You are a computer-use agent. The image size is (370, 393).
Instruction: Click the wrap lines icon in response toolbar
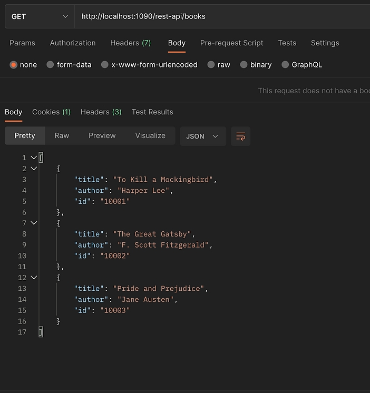240,136
